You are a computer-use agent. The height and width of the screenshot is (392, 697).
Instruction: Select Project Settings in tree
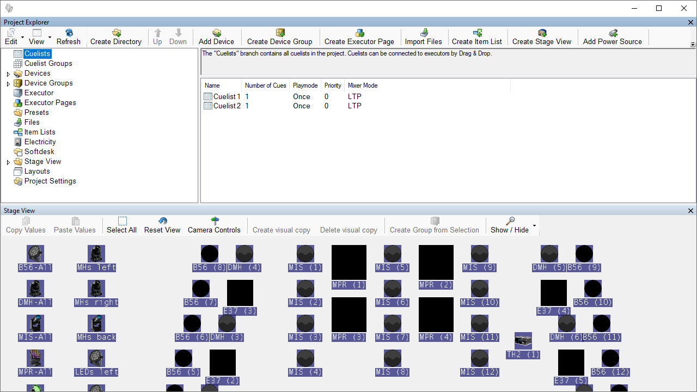pyautogui.click(x=50, y=181)
